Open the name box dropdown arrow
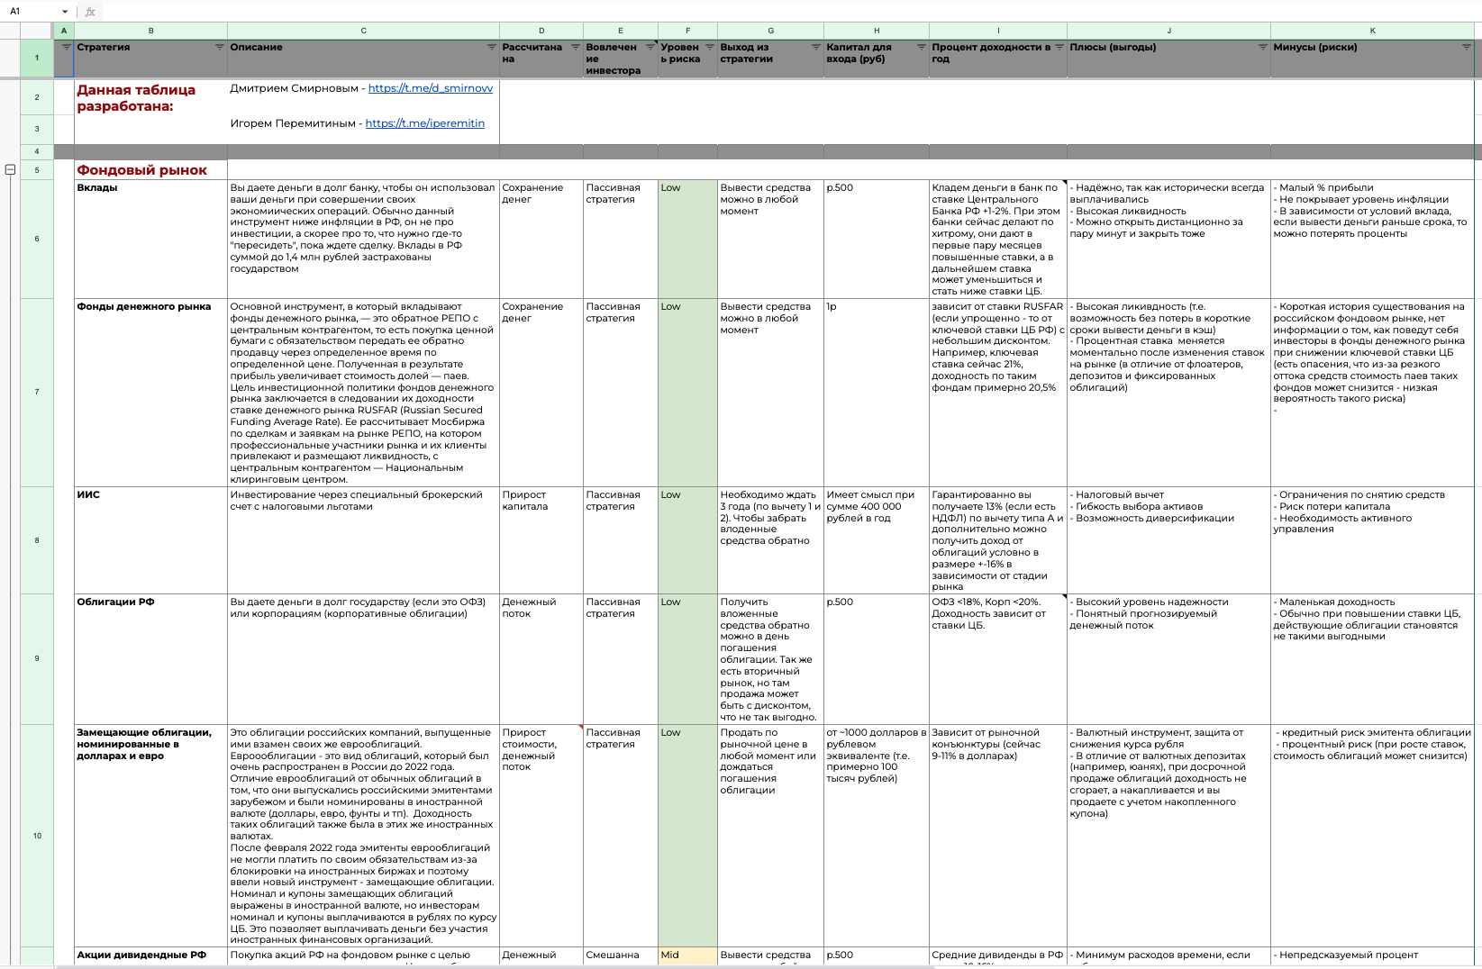This screenshot has width=1482, height=969. click(65, 12)
